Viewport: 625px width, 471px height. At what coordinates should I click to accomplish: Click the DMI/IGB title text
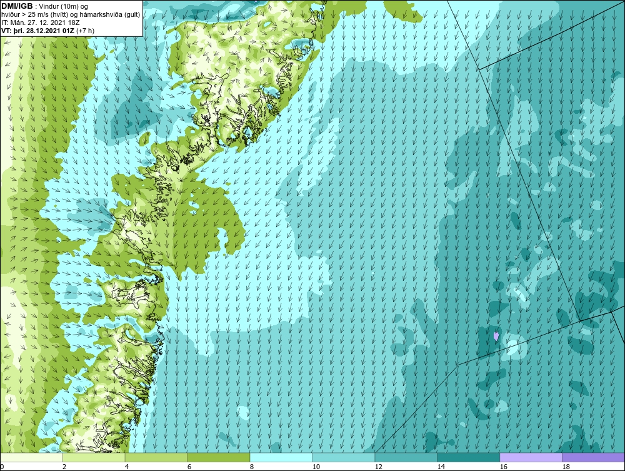pos(17,6)
